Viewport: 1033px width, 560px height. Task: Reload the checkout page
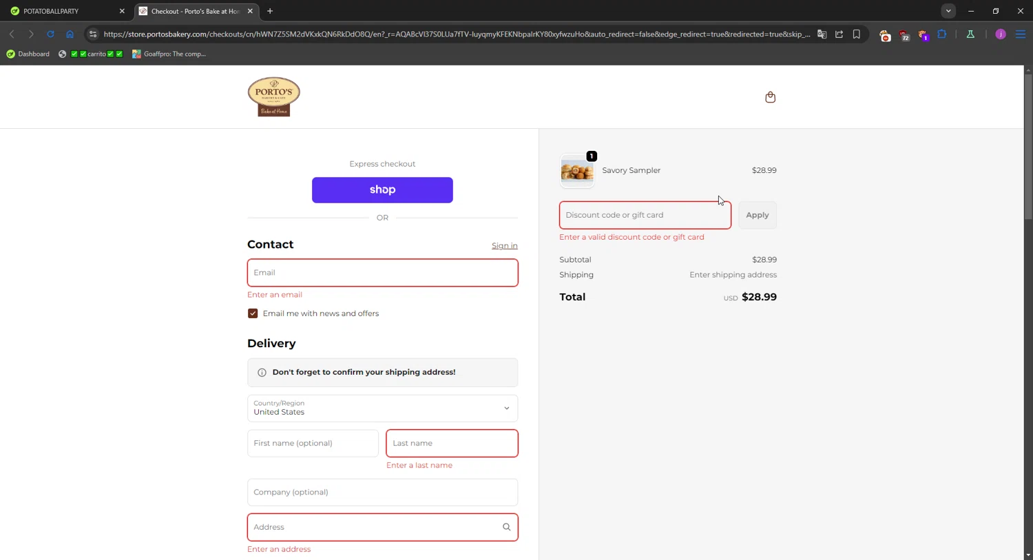[50, 34]
